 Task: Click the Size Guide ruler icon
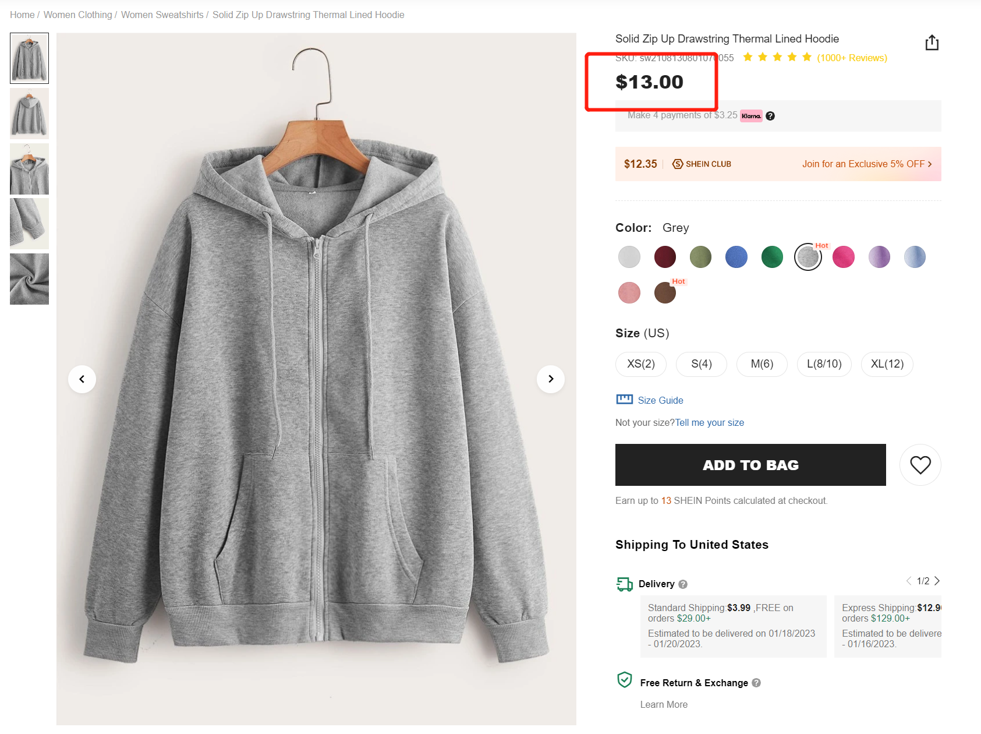pyautogui.click(x=624, y=400)
